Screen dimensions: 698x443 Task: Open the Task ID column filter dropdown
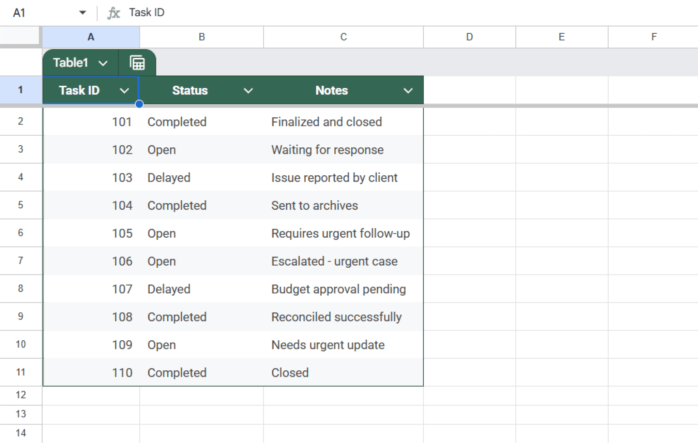[x=125, y=90]
